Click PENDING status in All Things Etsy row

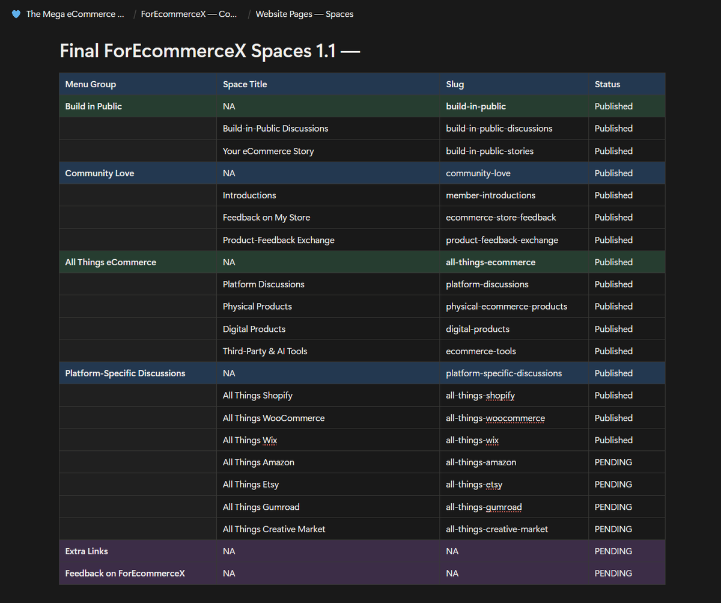coord(627,485)
